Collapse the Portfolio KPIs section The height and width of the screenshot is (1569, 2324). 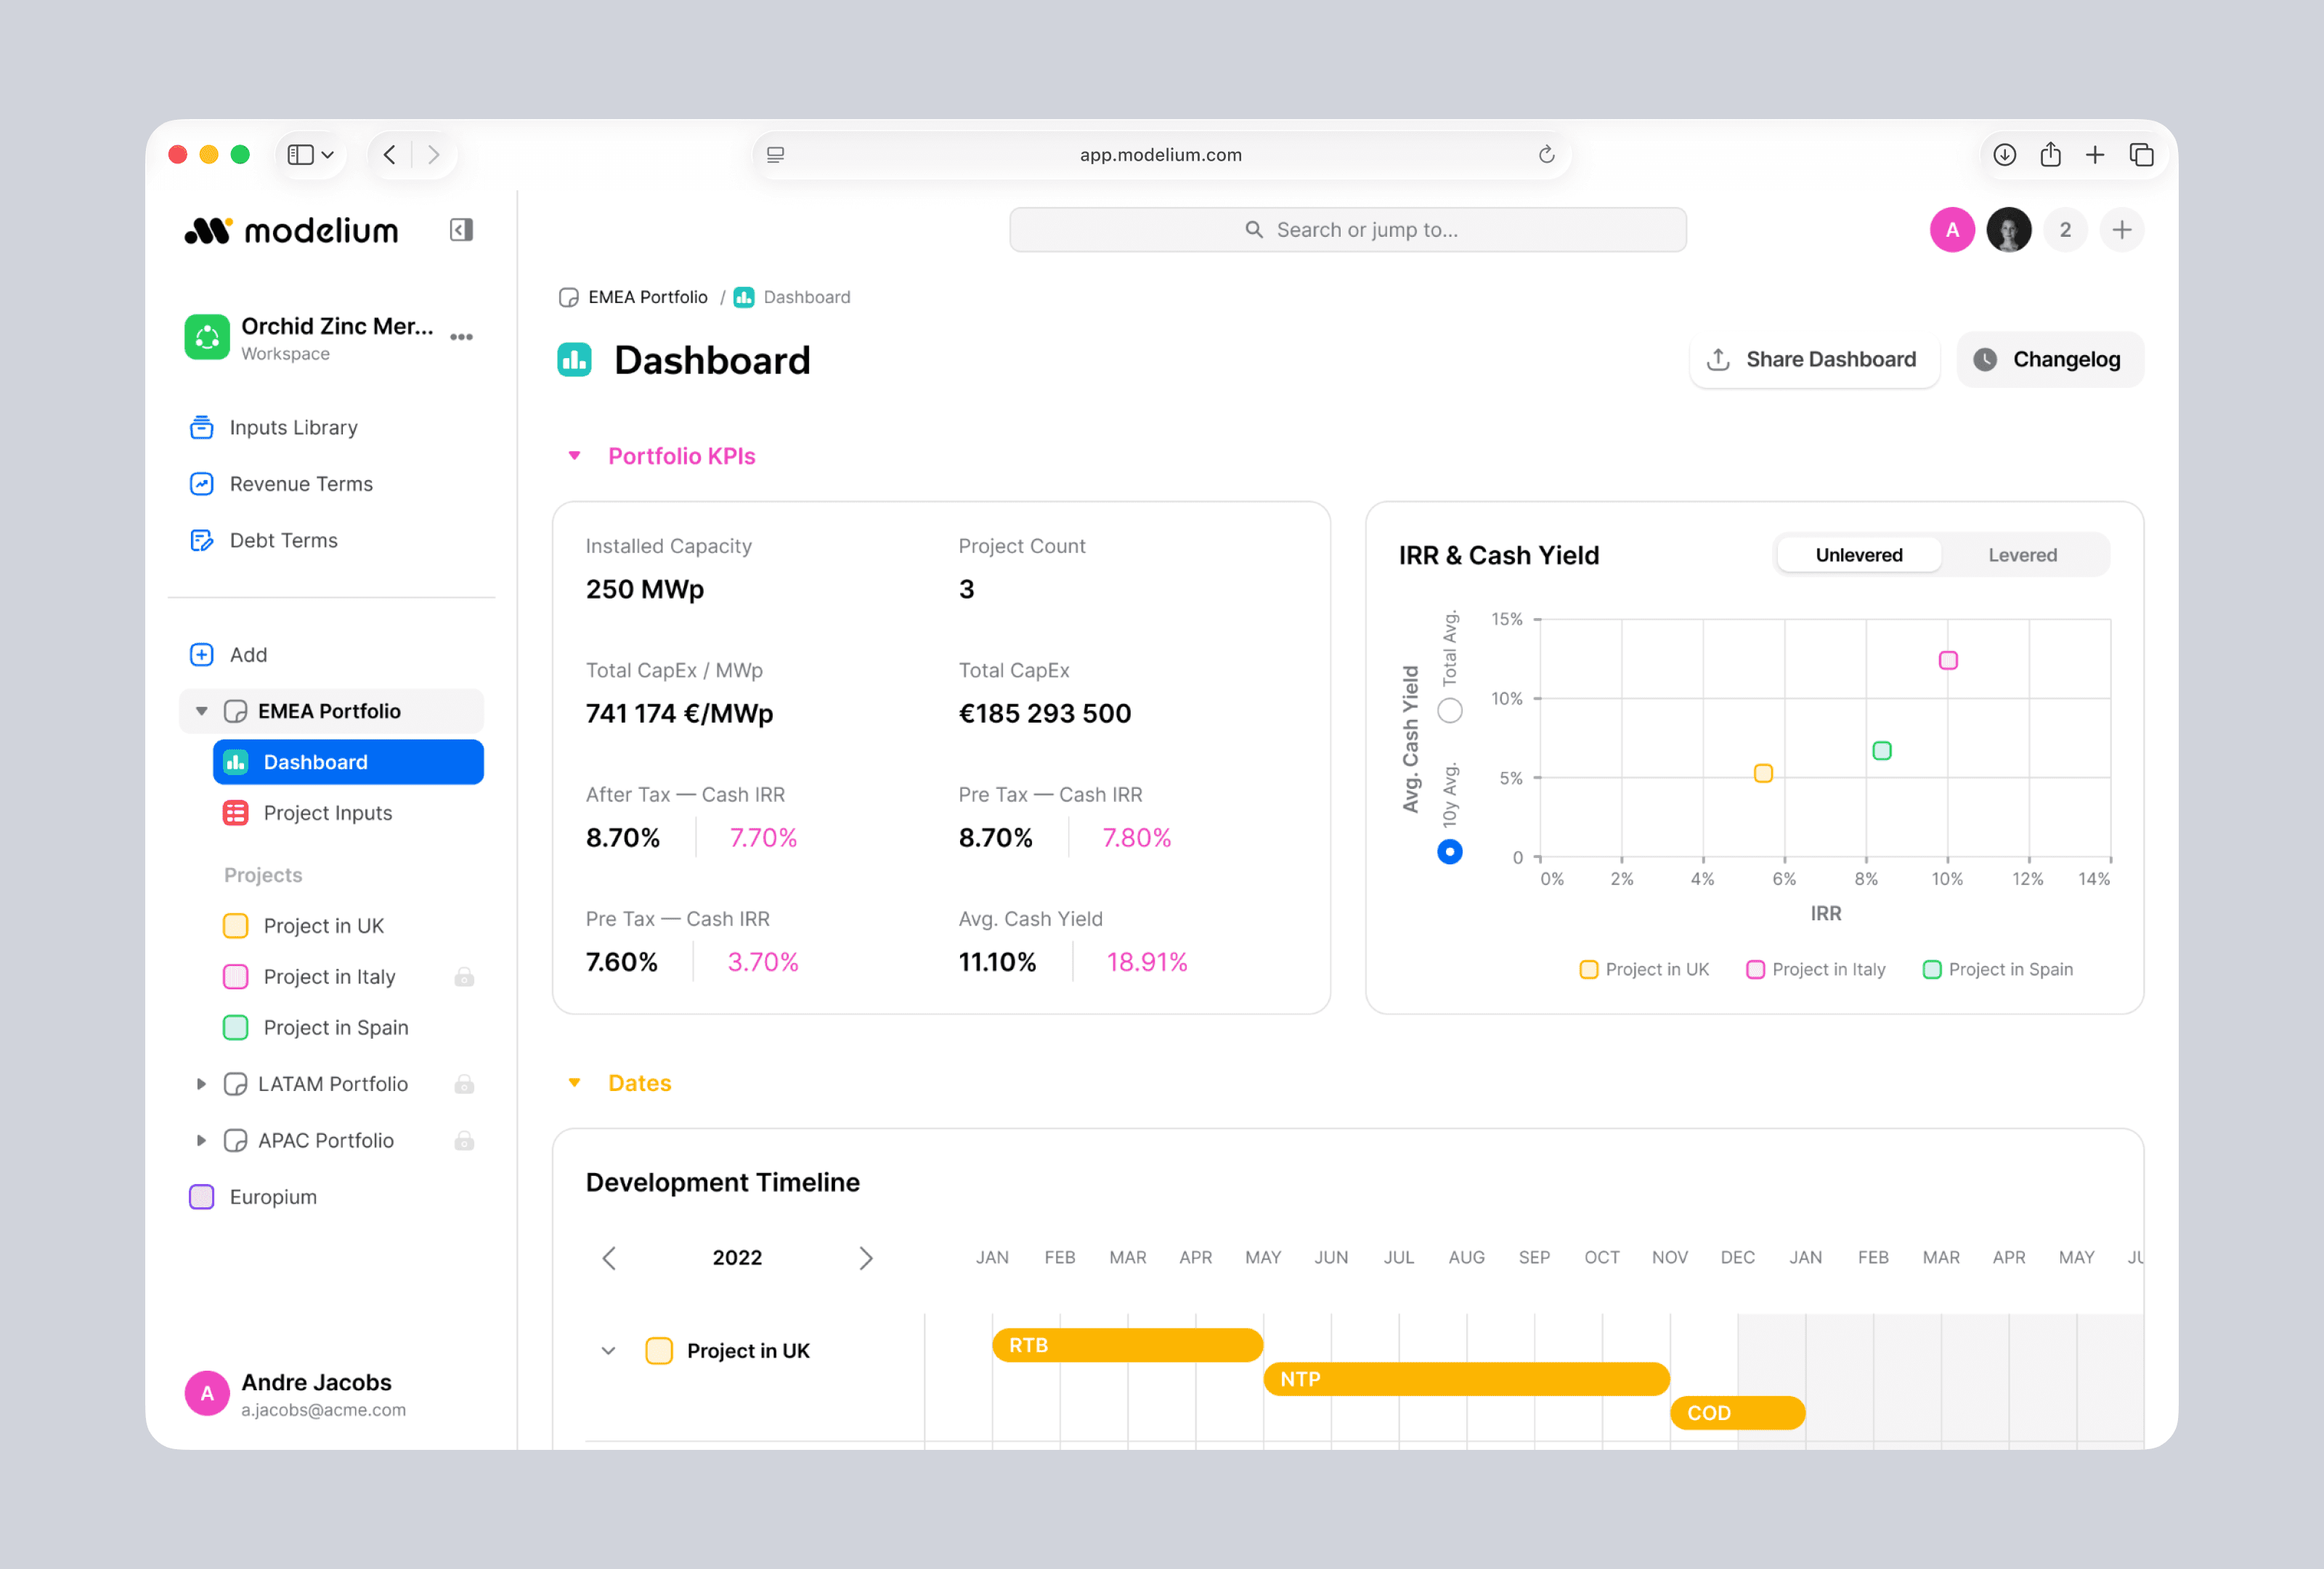click(x=574, y=456)
